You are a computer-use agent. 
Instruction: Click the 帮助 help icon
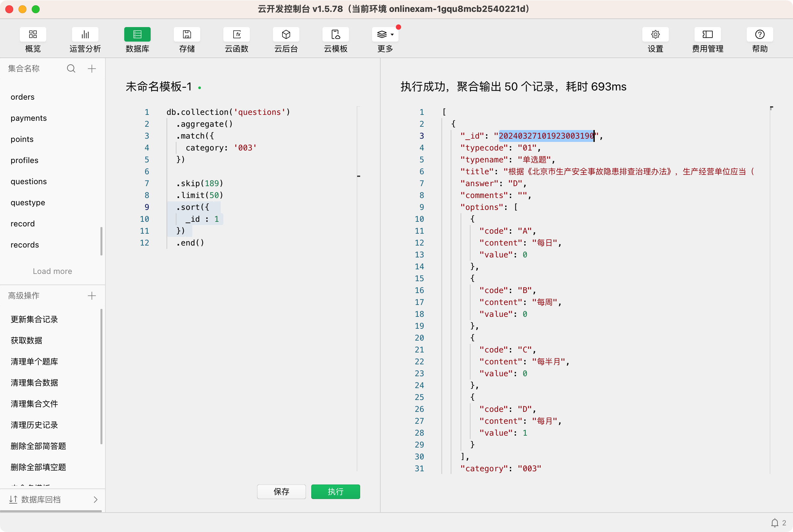(x=759, y=34)
